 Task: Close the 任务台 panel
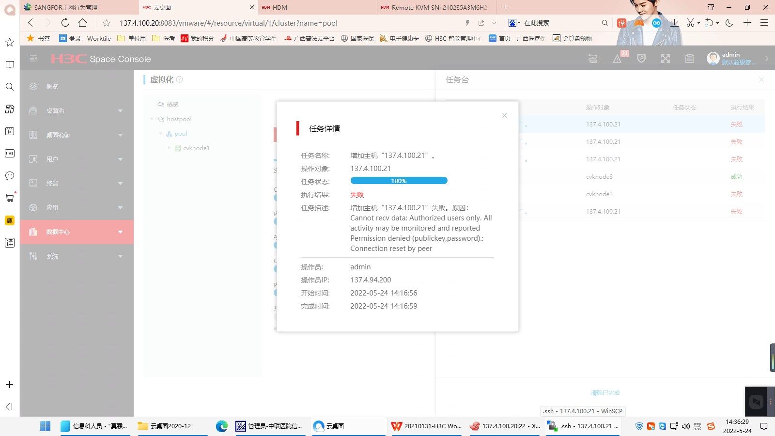click(761, 79)
